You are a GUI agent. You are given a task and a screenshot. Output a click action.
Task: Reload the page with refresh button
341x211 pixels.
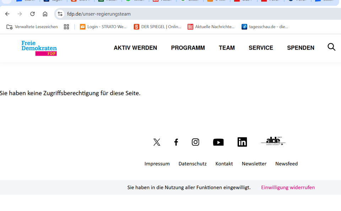click(32, 14)
